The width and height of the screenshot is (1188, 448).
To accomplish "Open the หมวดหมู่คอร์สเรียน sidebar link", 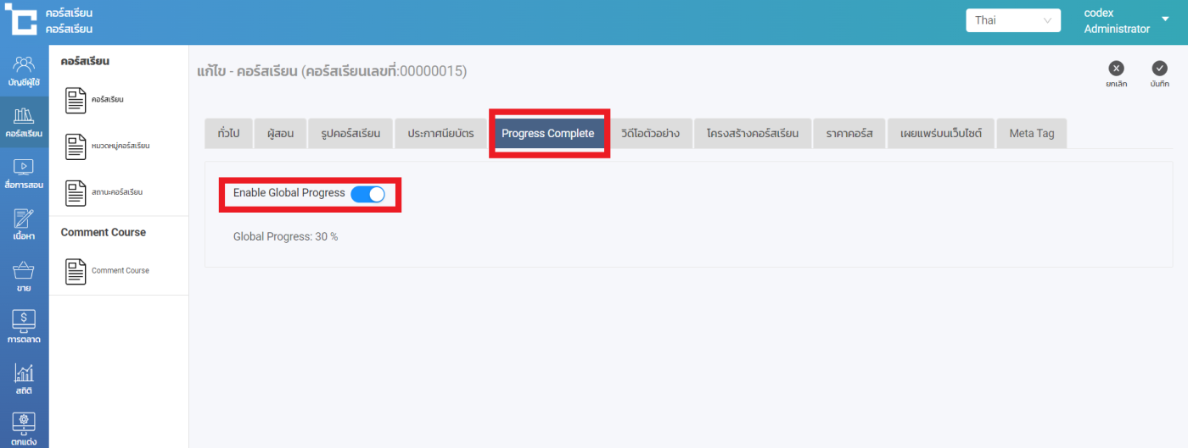I will pos(120,147).
